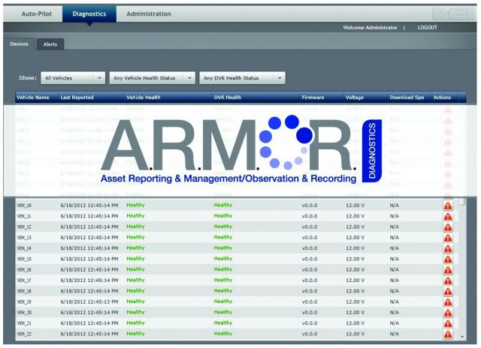This screenshot has width=481, height=348.
Task: Open the Administration tab
Action: tap(149, 13)
